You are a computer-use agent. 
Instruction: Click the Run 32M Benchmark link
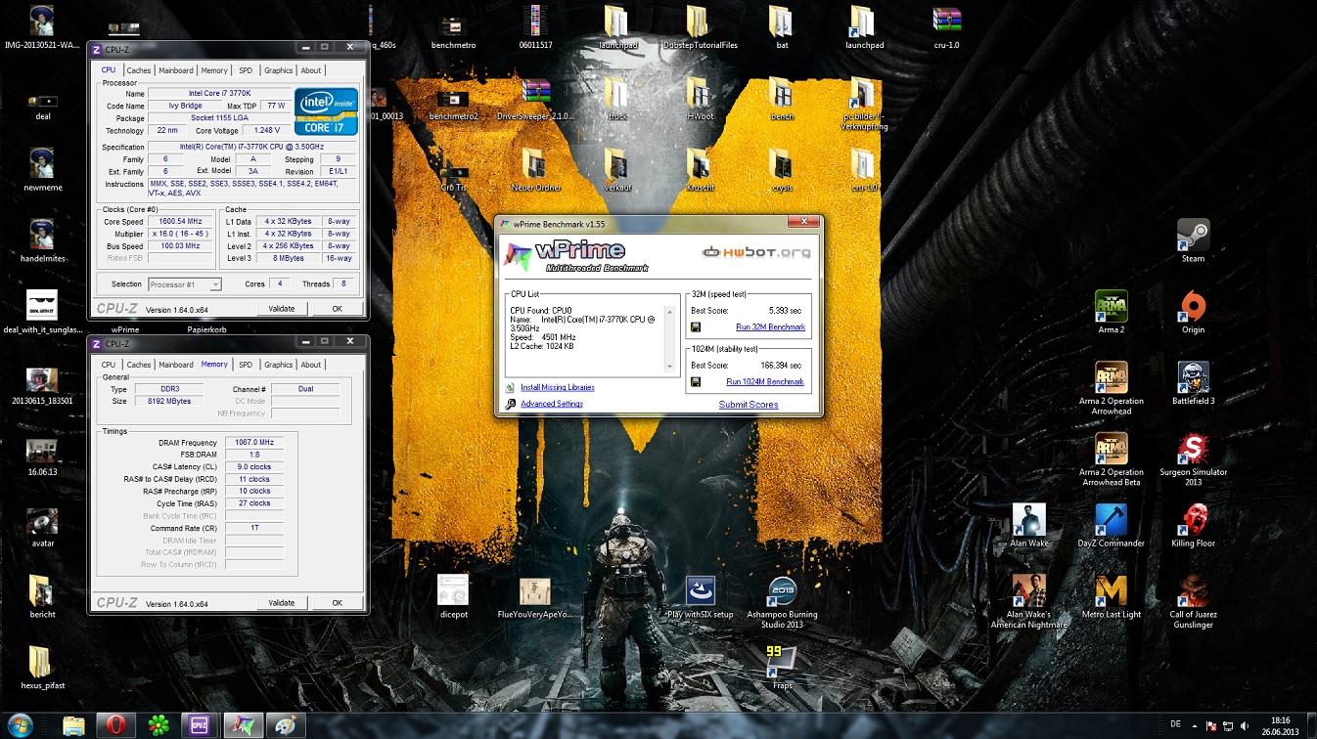(x=771, y=327)
